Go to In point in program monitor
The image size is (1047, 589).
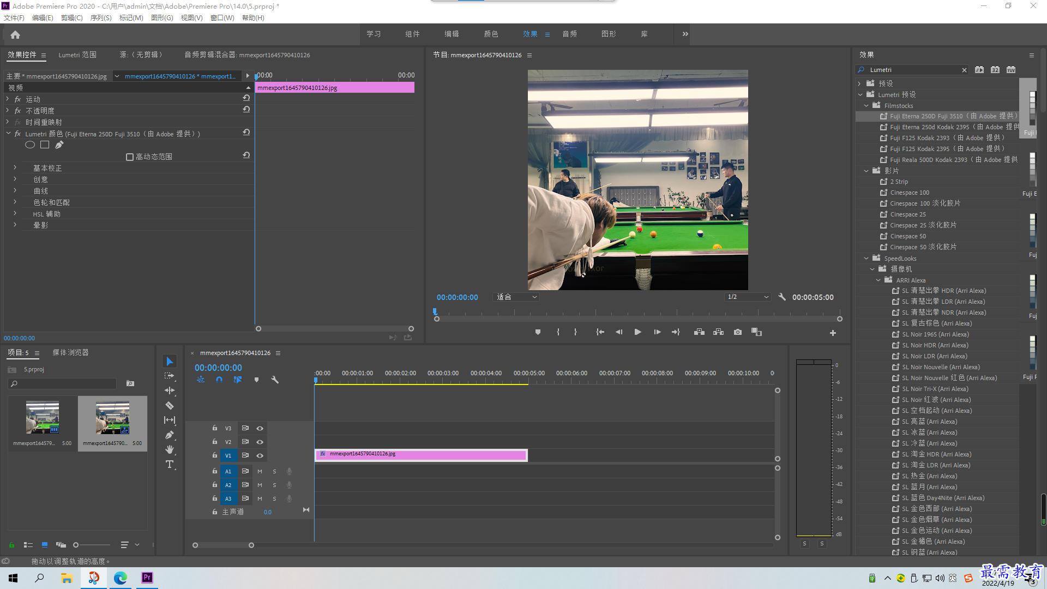(x=600, y=332)
